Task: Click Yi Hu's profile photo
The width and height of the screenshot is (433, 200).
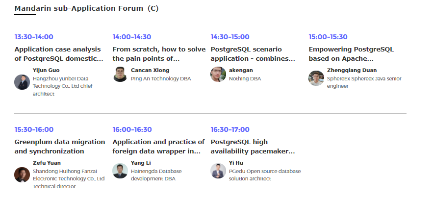Action: point(218,171)
